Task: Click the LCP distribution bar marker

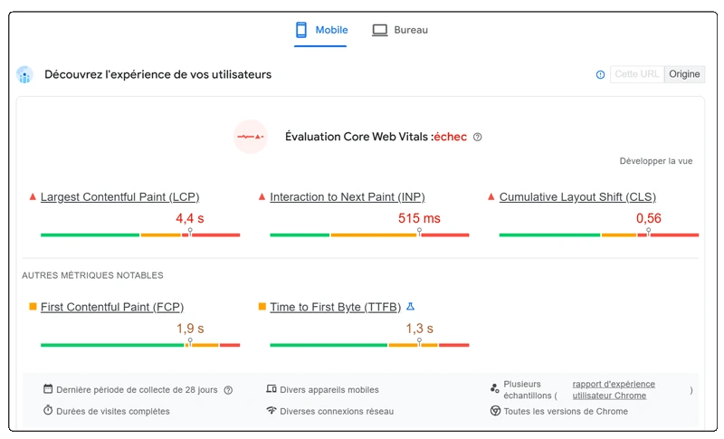Action: (x=189, y=233)
